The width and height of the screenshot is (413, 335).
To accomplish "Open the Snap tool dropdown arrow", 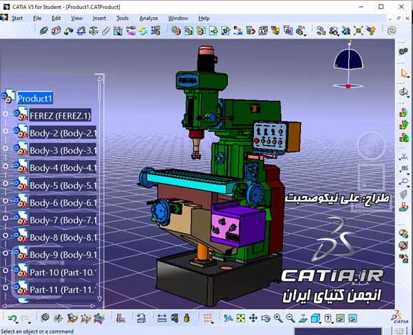I will point(338,35).
